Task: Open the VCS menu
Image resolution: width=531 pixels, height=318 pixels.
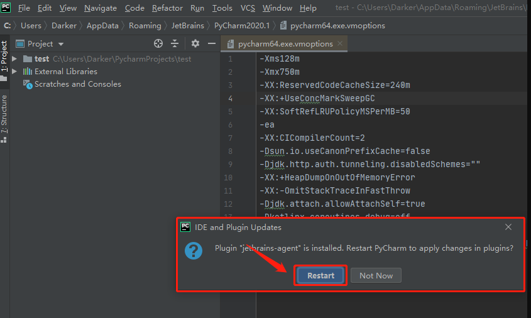Action: point(248,8)
